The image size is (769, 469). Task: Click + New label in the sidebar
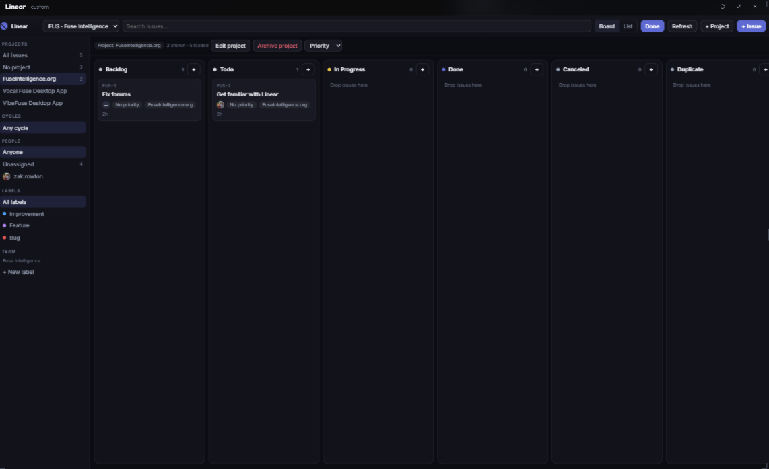coord(19,272)
